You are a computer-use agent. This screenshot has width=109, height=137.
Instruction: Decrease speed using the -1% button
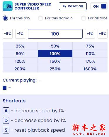click(20, 34)
